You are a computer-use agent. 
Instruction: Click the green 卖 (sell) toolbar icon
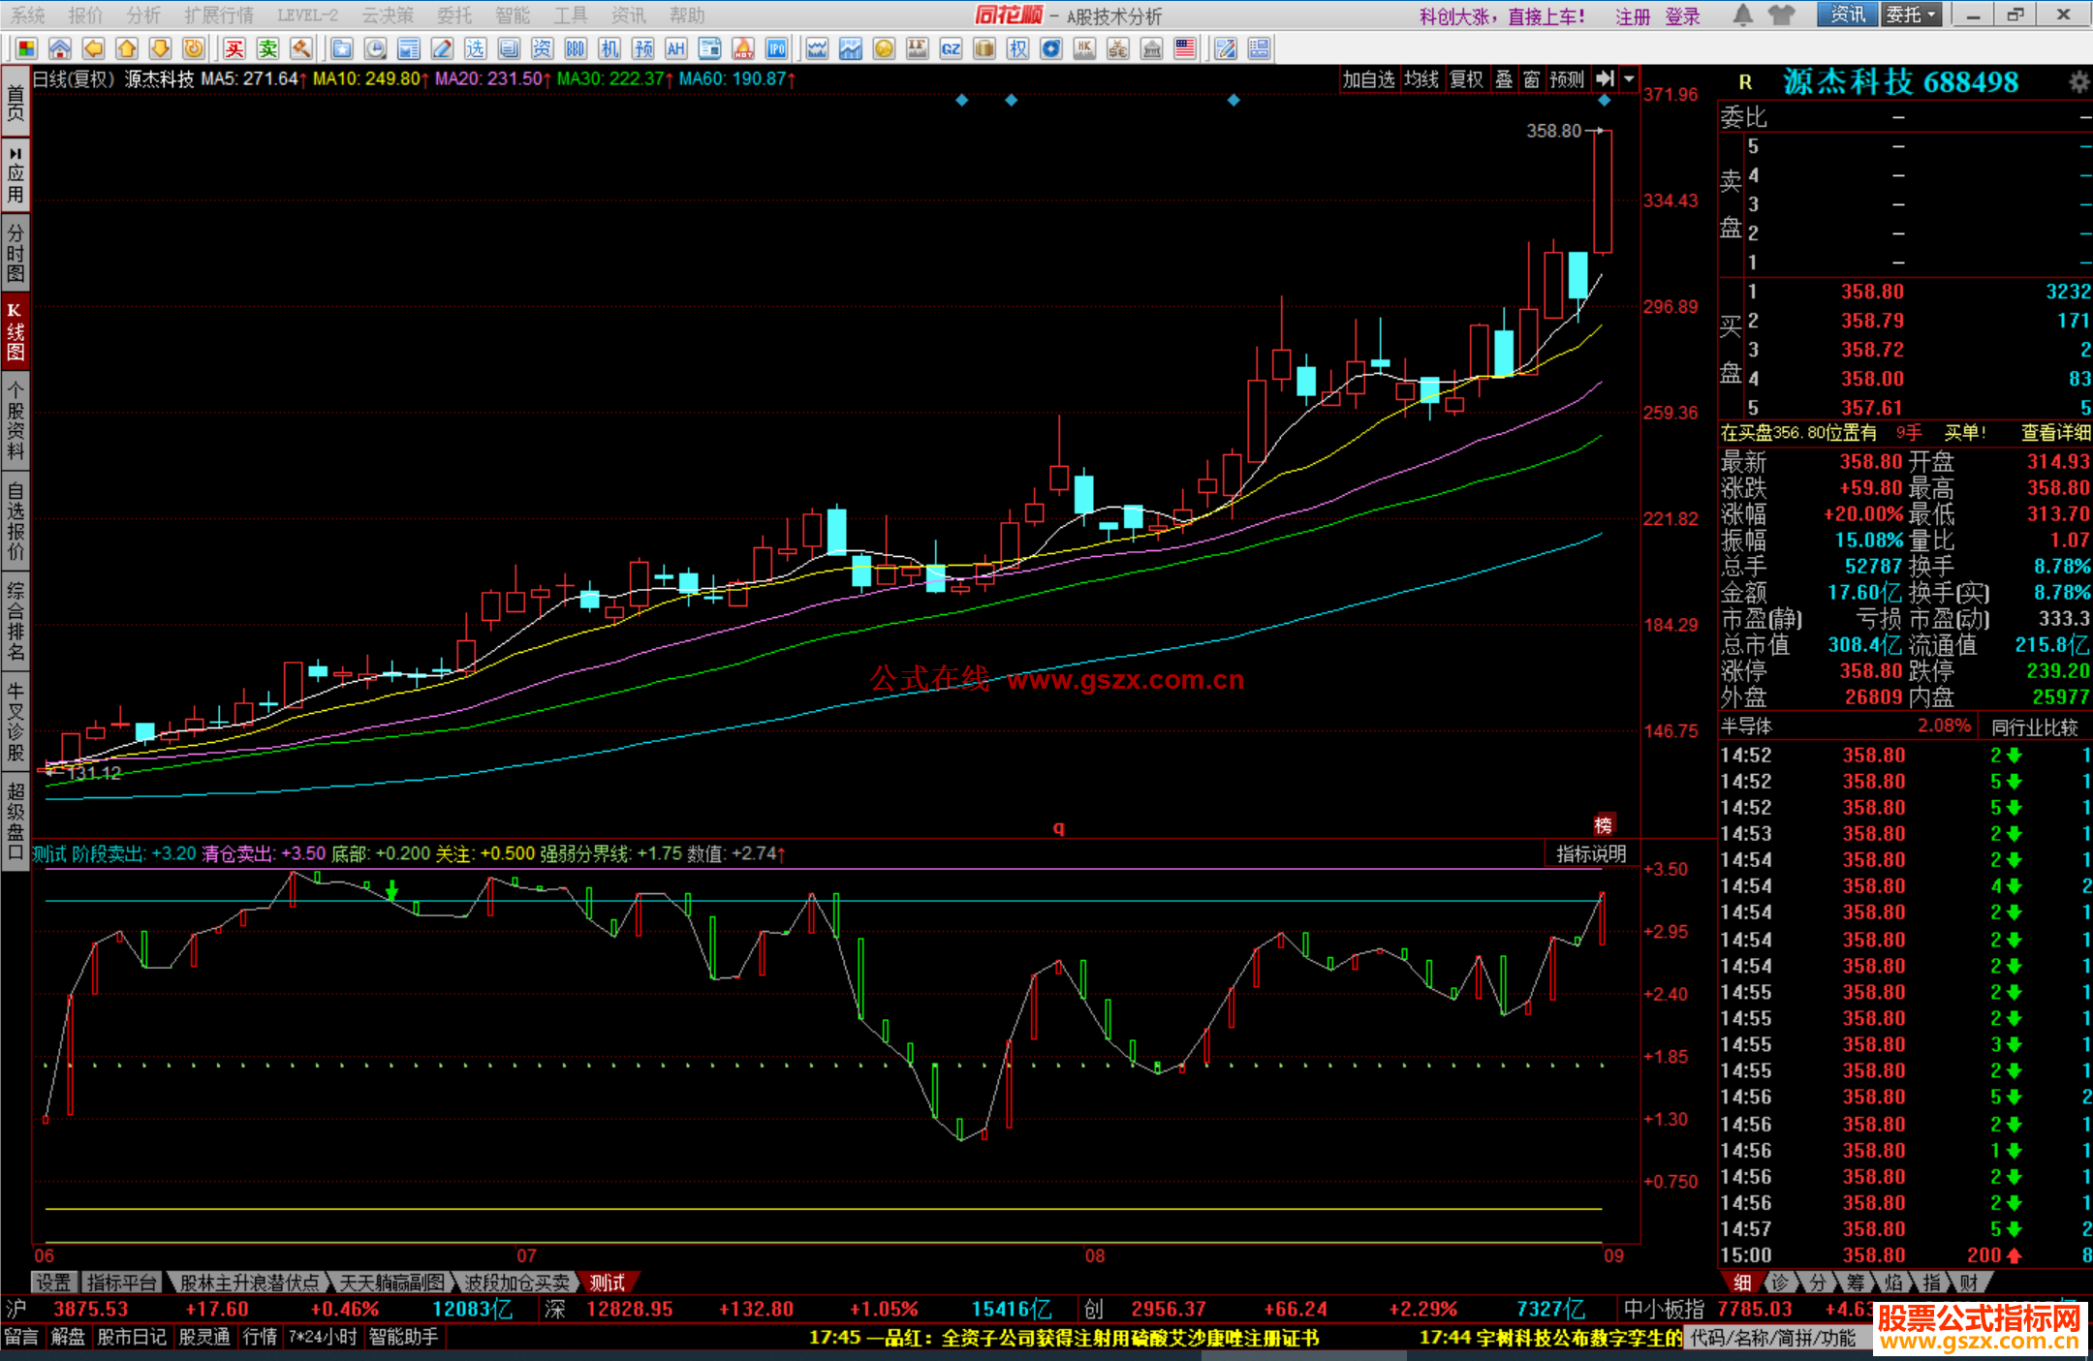point(268,48)
